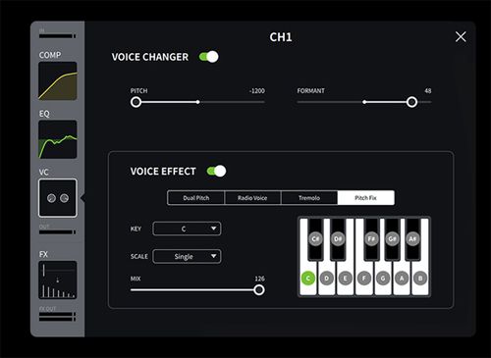Toggle the G note key
Screen dimensions: 491x358
click(383, 279)
